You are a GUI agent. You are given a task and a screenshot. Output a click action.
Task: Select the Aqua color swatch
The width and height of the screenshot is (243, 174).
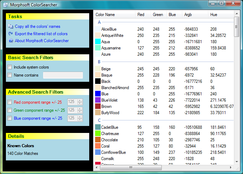[x=98, y=41]
